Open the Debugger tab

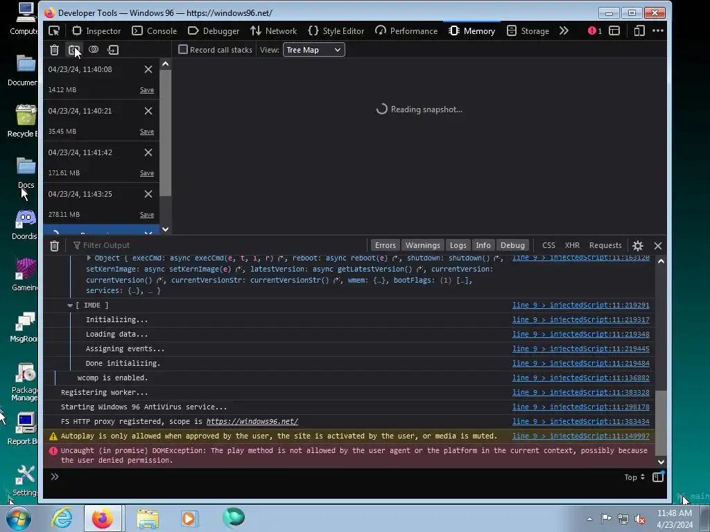214,30
